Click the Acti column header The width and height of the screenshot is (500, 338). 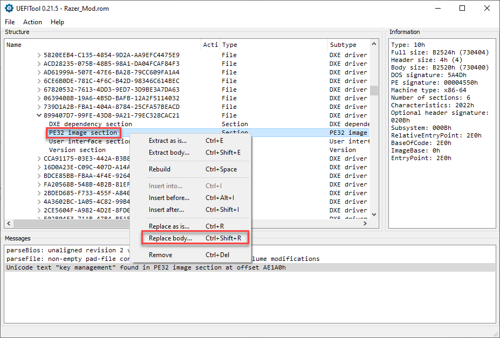pos(210,45)
